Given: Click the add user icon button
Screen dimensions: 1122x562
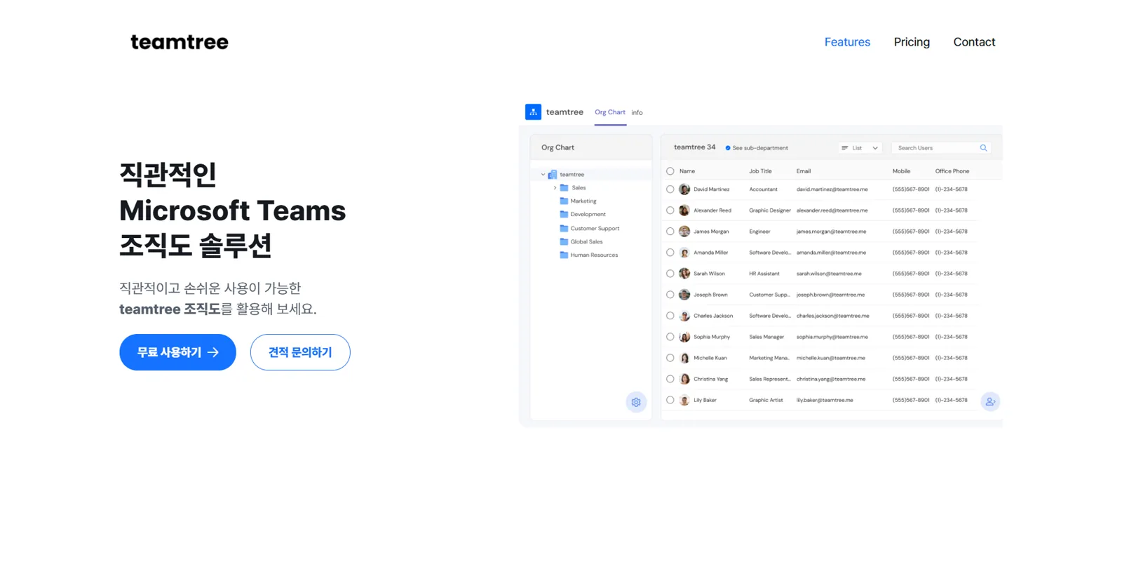Looking at the screenshot, I should coord(990,401).
